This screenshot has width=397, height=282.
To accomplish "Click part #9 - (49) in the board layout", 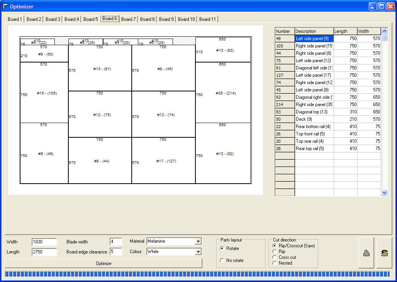I will (x=44, y=153).
